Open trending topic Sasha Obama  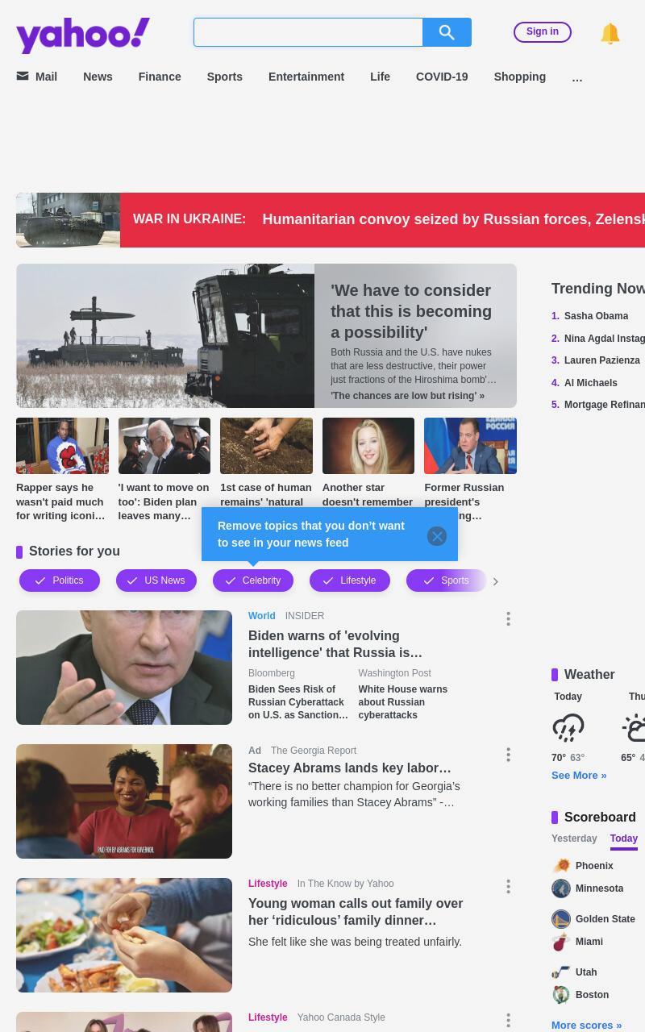[x=596, y=316]
